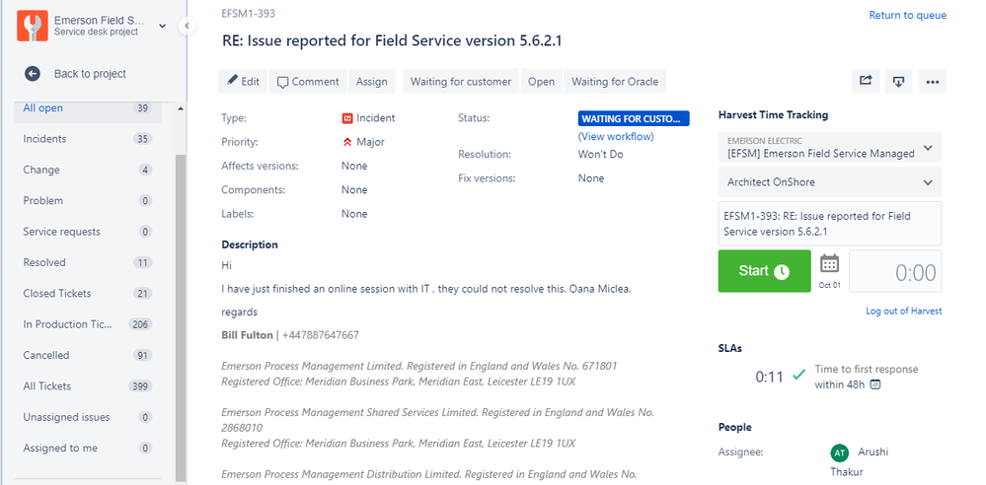Click the Comment button

(308, 81)
